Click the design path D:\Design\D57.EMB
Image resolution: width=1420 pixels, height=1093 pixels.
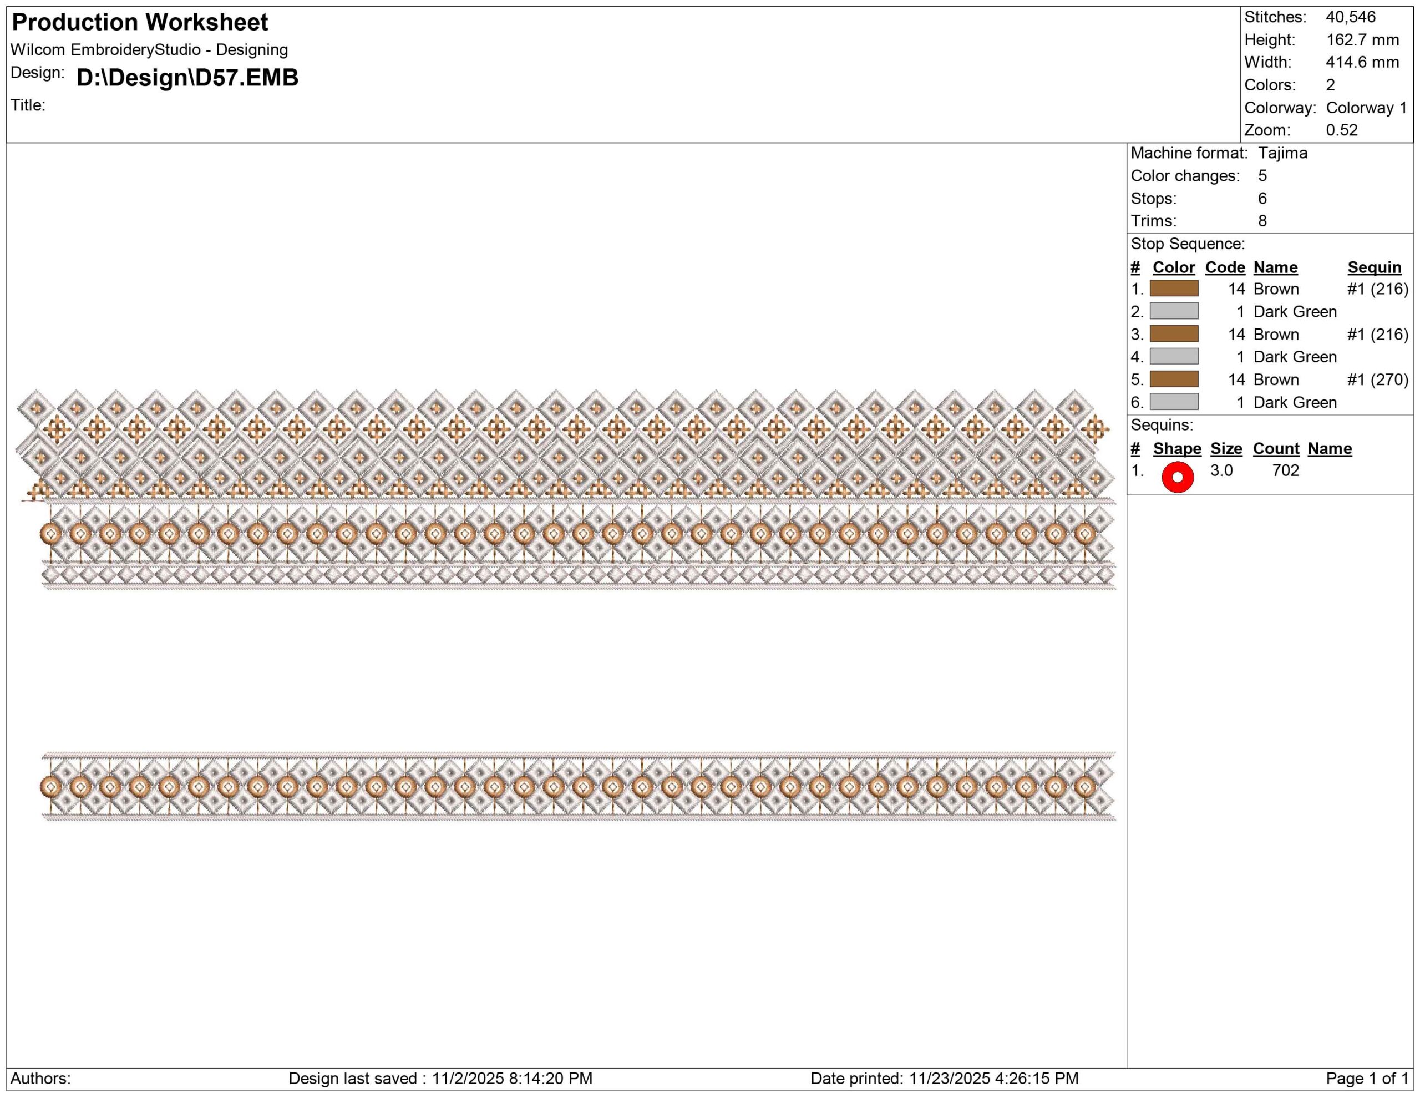[x=187, y=77]
